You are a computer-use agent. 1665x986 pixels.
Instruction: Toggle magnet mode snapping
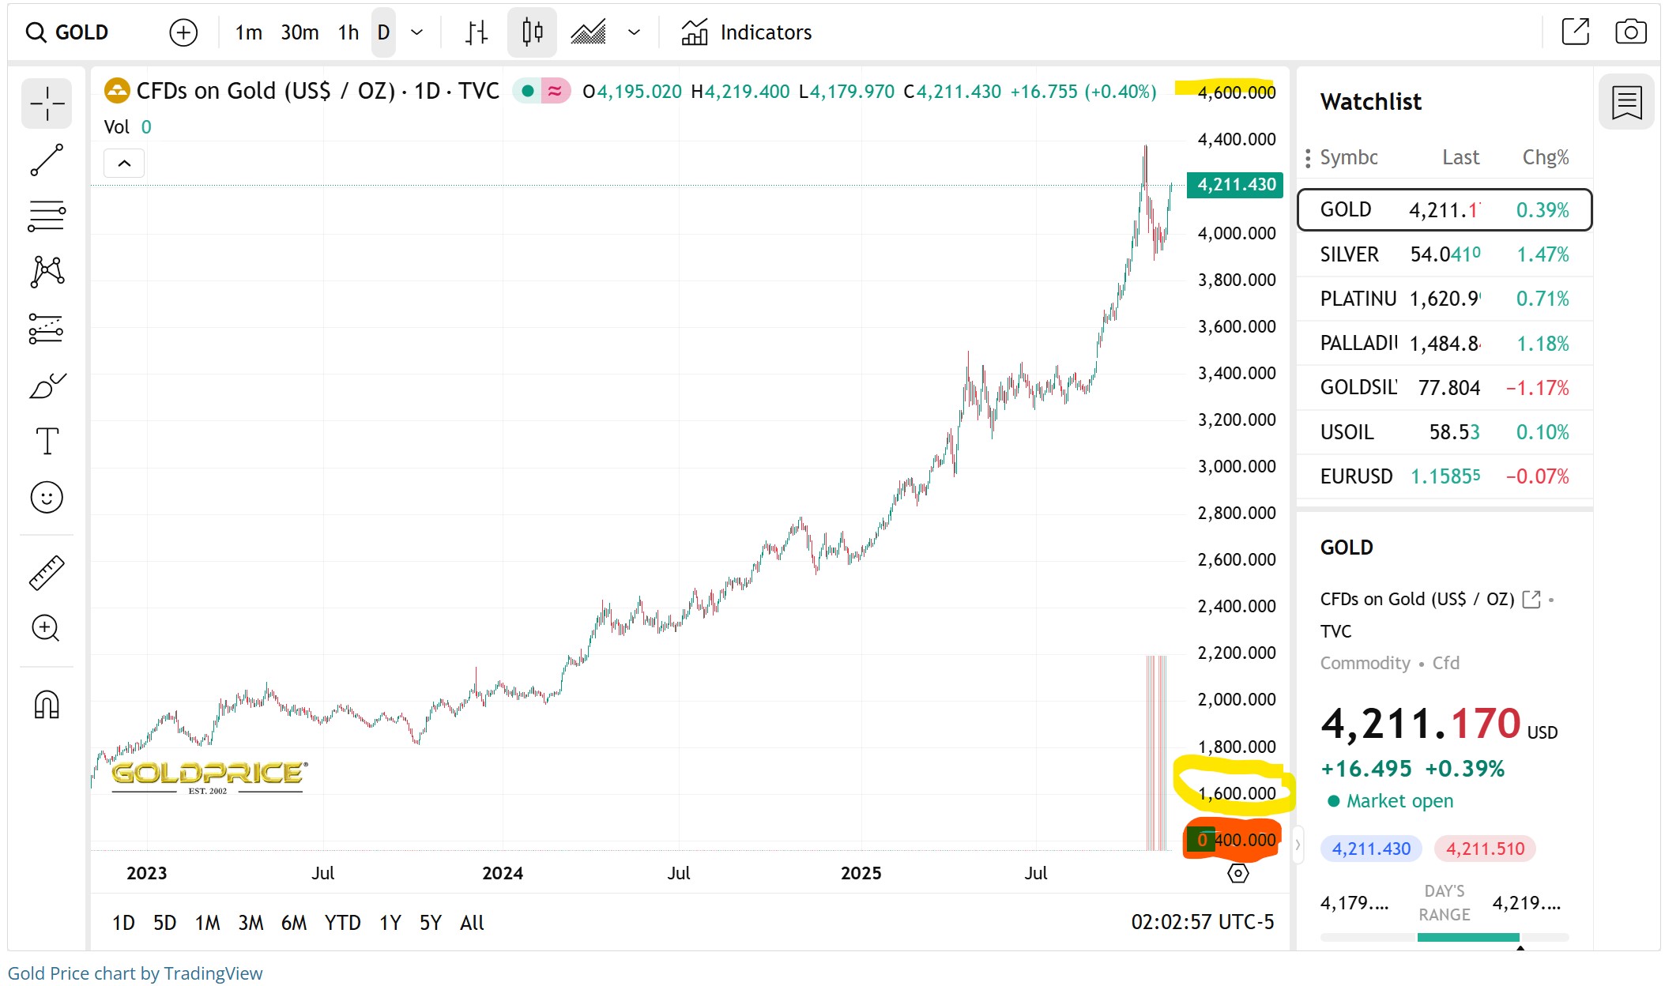47,704
